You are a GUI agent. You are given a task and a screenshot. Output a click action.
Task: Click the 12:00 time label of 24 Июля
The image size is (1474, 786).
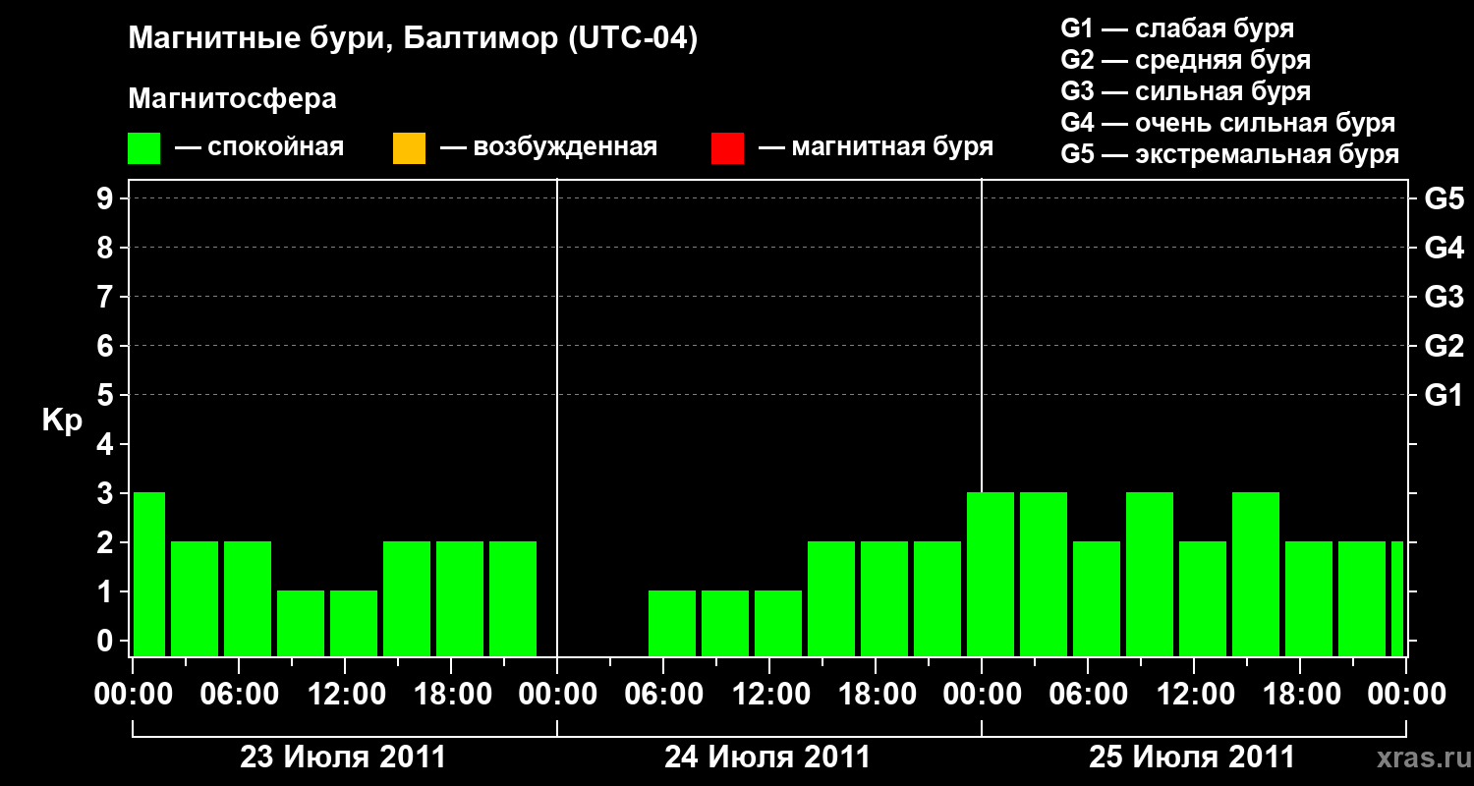tap(769, 695)
